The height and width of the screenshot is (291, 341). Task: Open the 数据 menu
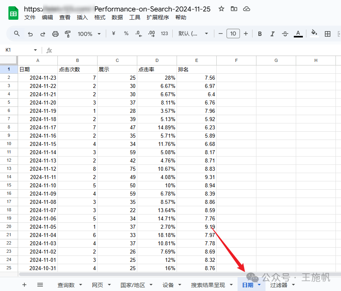[117, 17]
